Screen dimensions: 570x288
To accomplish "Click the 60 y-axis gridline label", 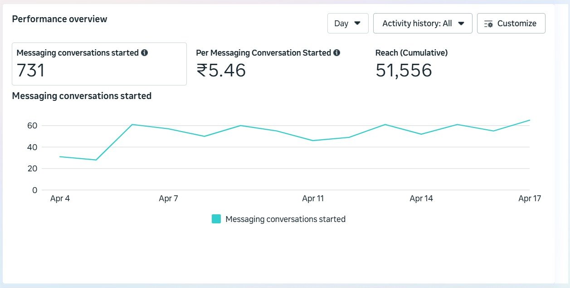I will coord(32,125).
